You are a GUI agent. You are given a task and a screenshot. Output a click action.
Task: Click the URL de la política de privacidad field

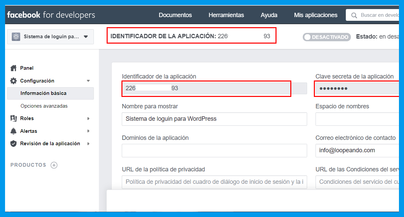[x=214, y=182]
